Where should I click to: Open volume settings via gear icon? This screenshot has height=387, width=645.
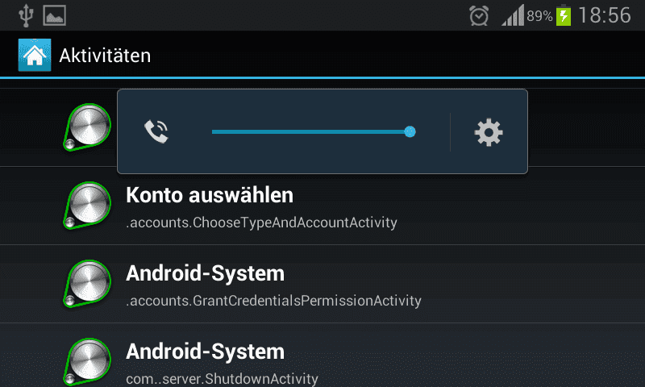489,132
